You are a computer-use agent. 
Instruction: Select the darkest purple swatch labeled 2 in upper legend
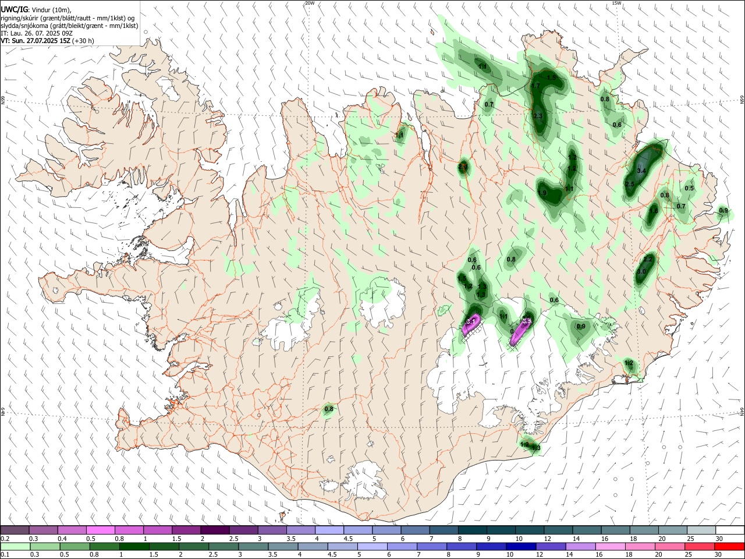(215, 530)
